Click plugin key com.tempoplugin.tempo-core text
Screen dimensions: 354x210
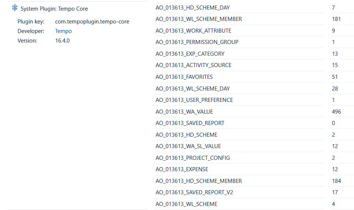(x=92, y=22)
